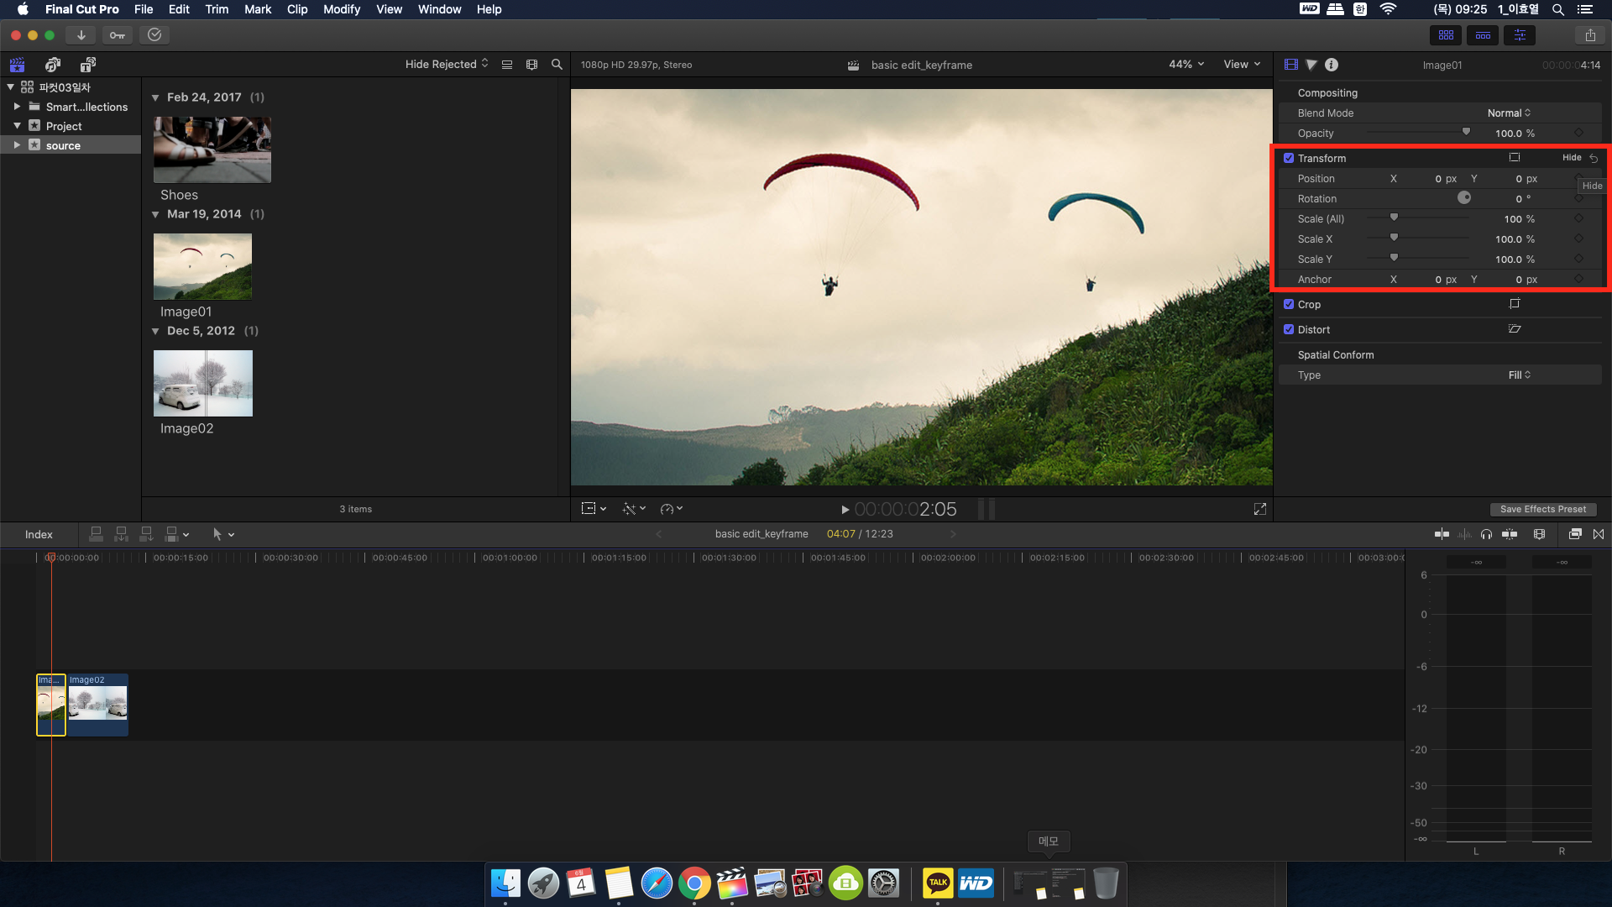Screen dimensions: 1612x907
Task: Open the Hide Rejected filter dropdown
Action: click(446, 65)
